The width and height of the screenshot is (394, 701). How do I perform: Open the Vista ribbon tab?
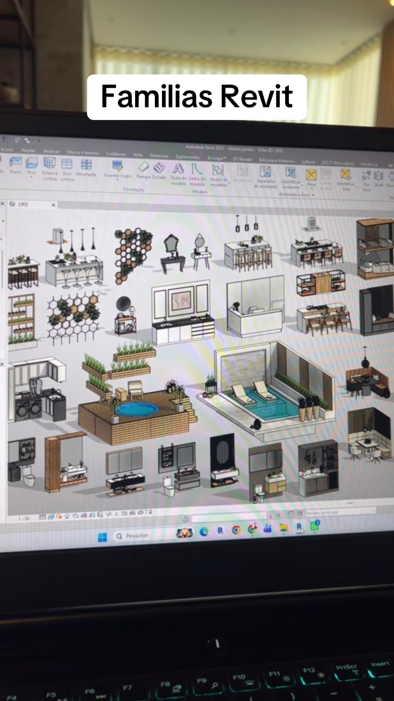click(x=138, y=154)
